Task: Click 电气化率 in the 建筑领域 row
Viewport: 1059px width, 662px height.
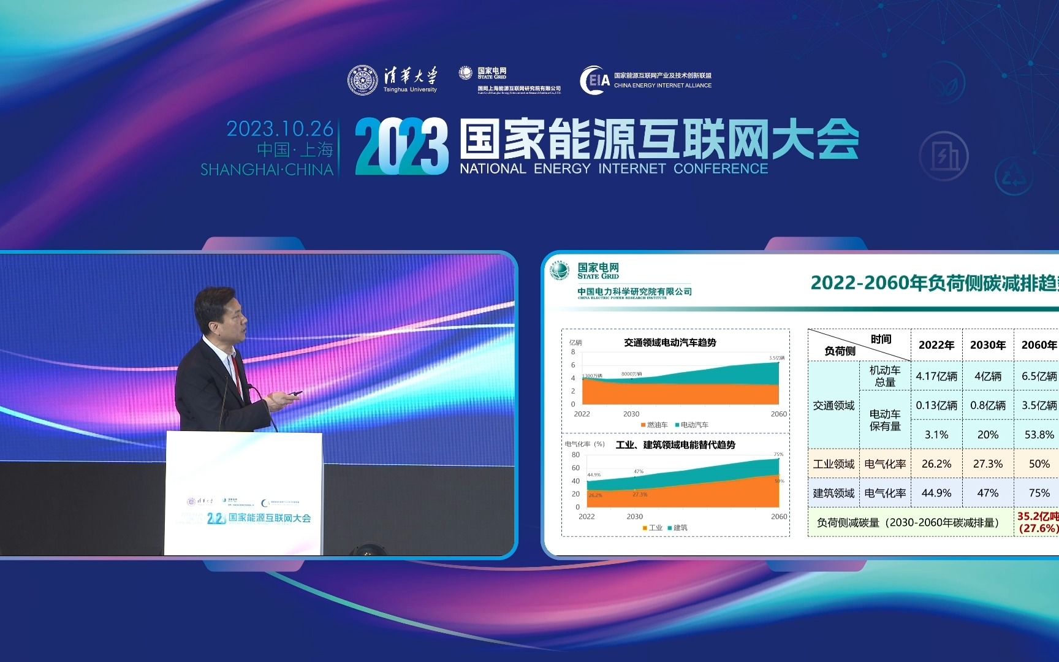Action: pos(885,493)
